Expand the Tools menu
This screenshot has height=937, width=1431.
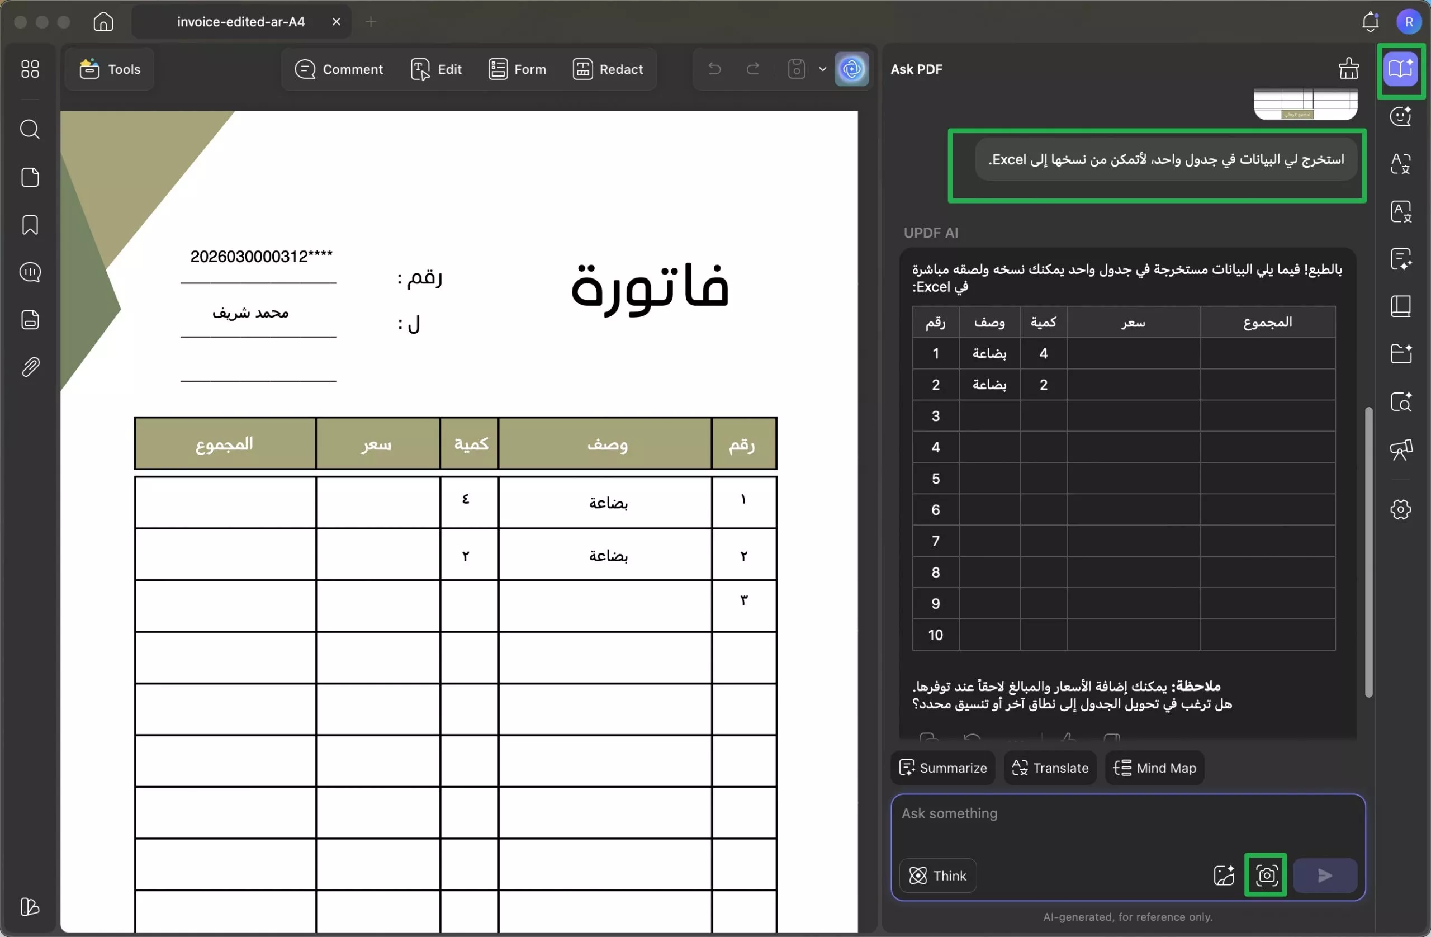(x=110, y=69)
